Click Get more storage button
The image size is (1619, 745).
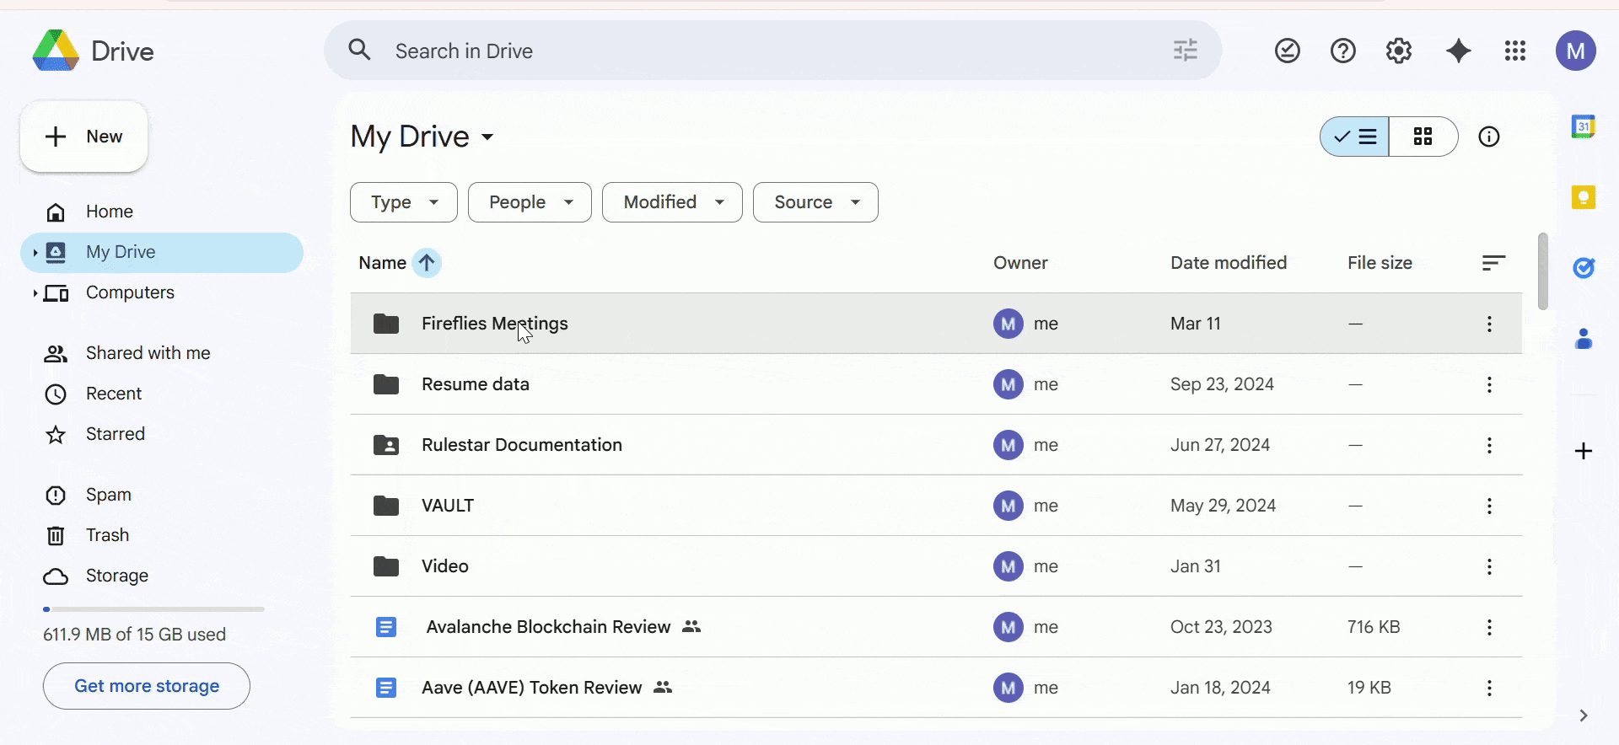[147, 686]
